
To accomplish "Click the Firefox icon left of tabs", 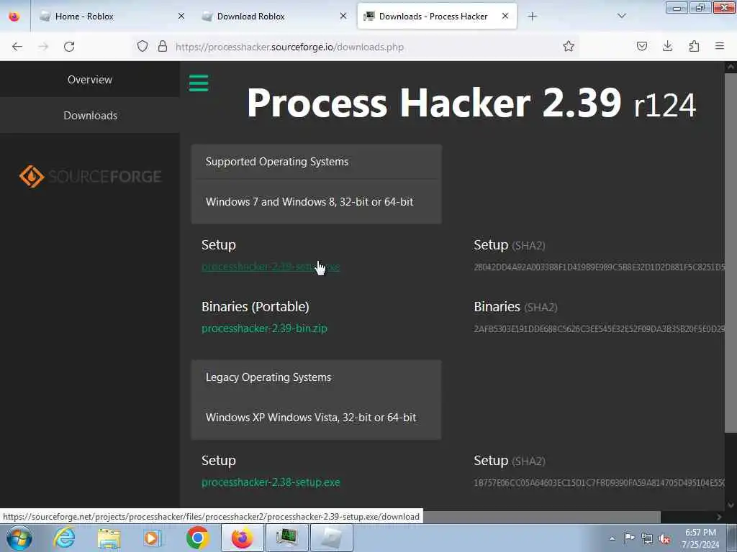I will click(14, 17).
